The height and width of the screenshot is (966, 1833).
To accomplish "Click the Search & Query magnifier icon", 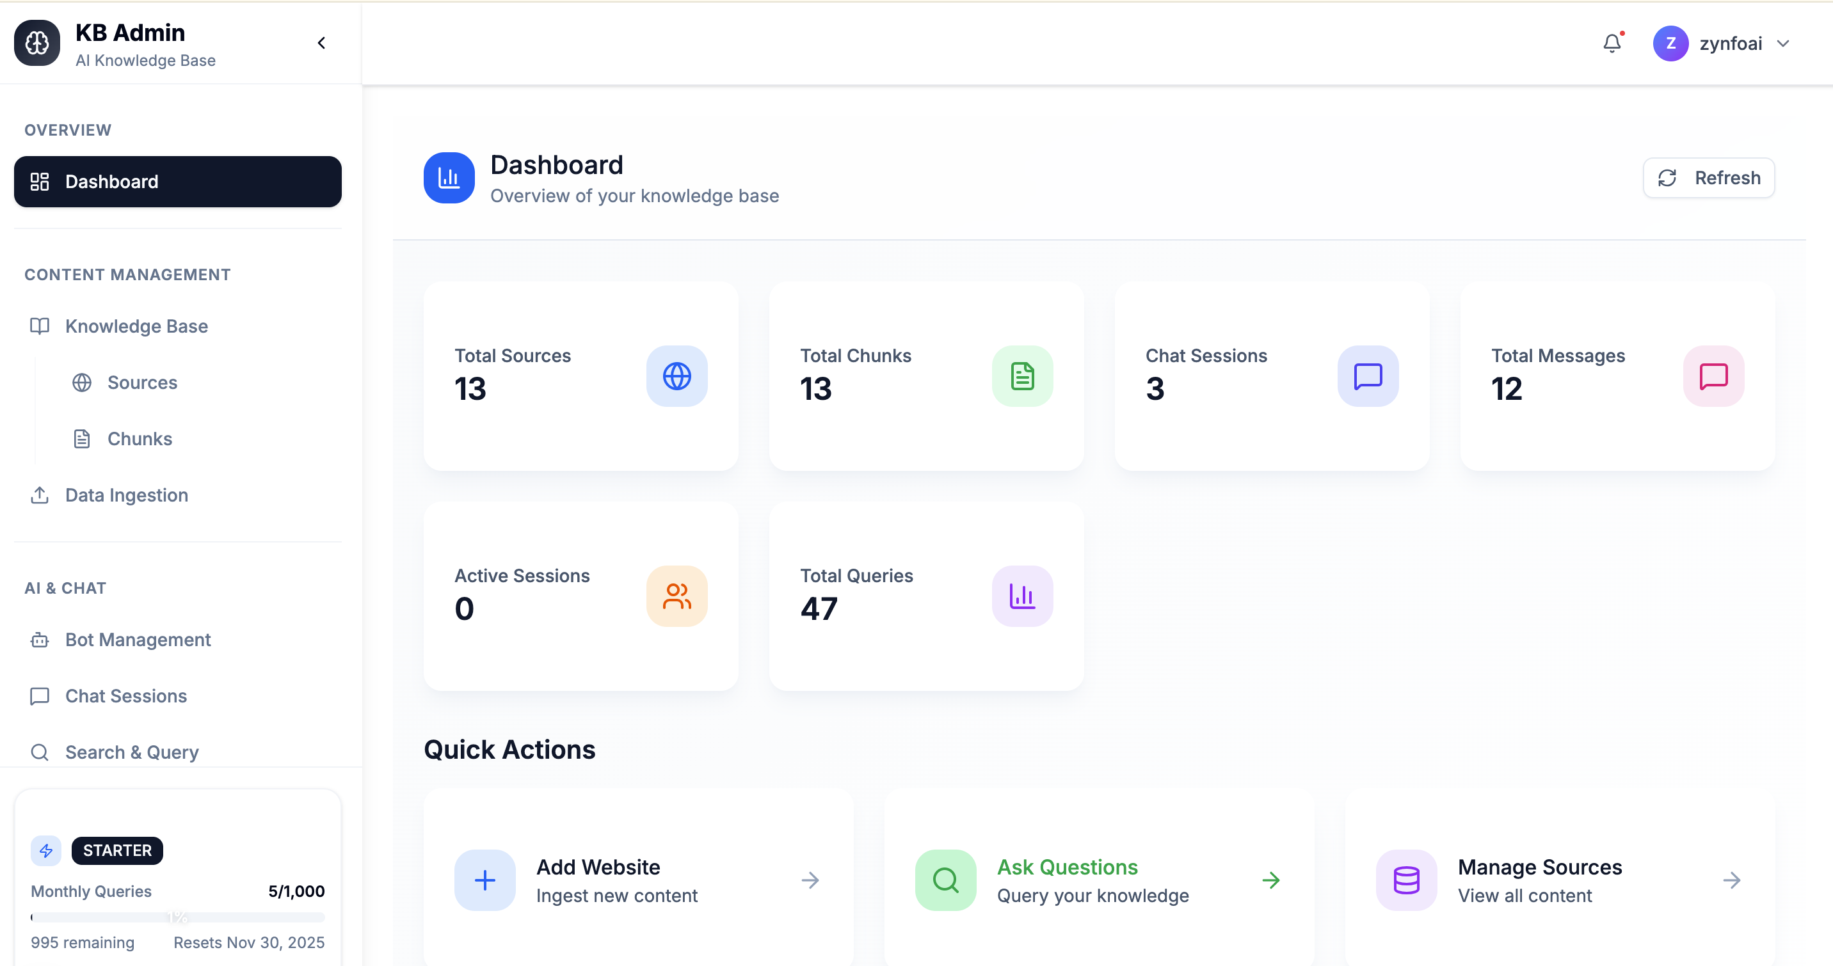I will click(x=40, y=752).
